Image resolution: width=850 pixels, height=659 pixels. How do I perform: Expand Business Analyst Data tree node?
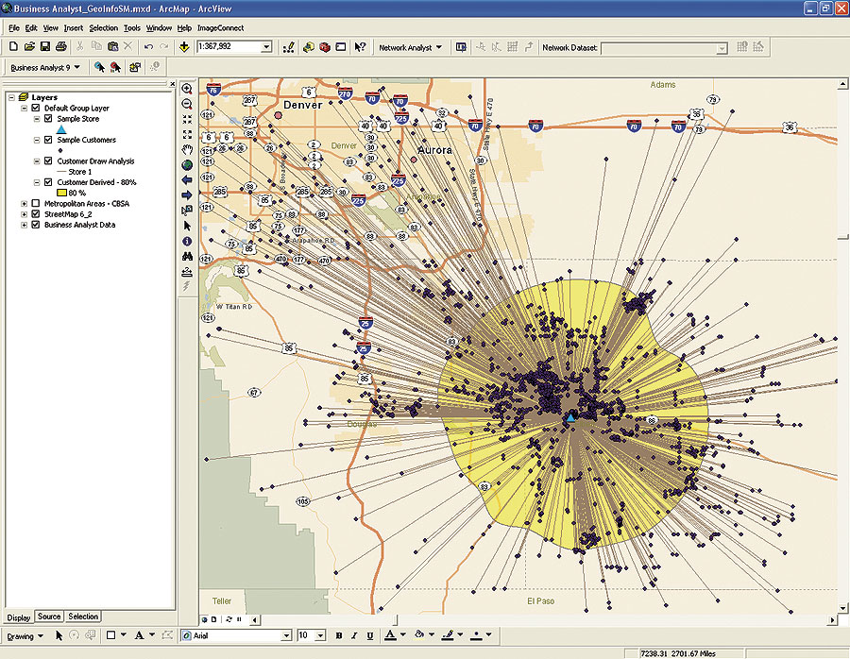click(24, 225)
